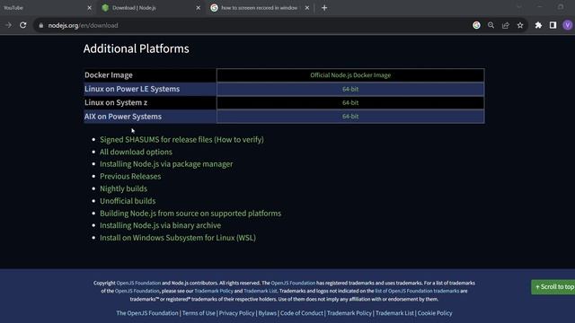Open Nightly builds link
Viewport: 575px width, 323px height.
click(x=123, y=188)
